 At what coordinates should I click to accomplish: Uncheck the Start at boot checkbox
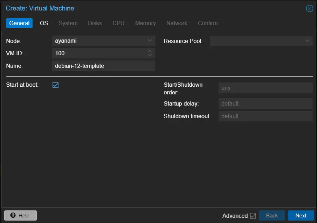pos(55,85)
